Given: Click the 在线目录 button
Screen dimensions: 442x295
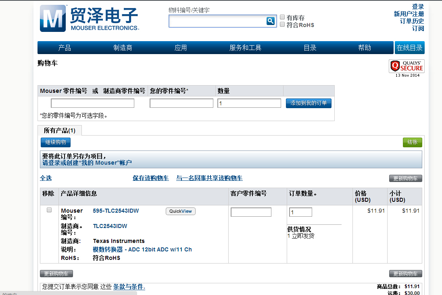Looking at the screenshot, I should pos(410,48).
